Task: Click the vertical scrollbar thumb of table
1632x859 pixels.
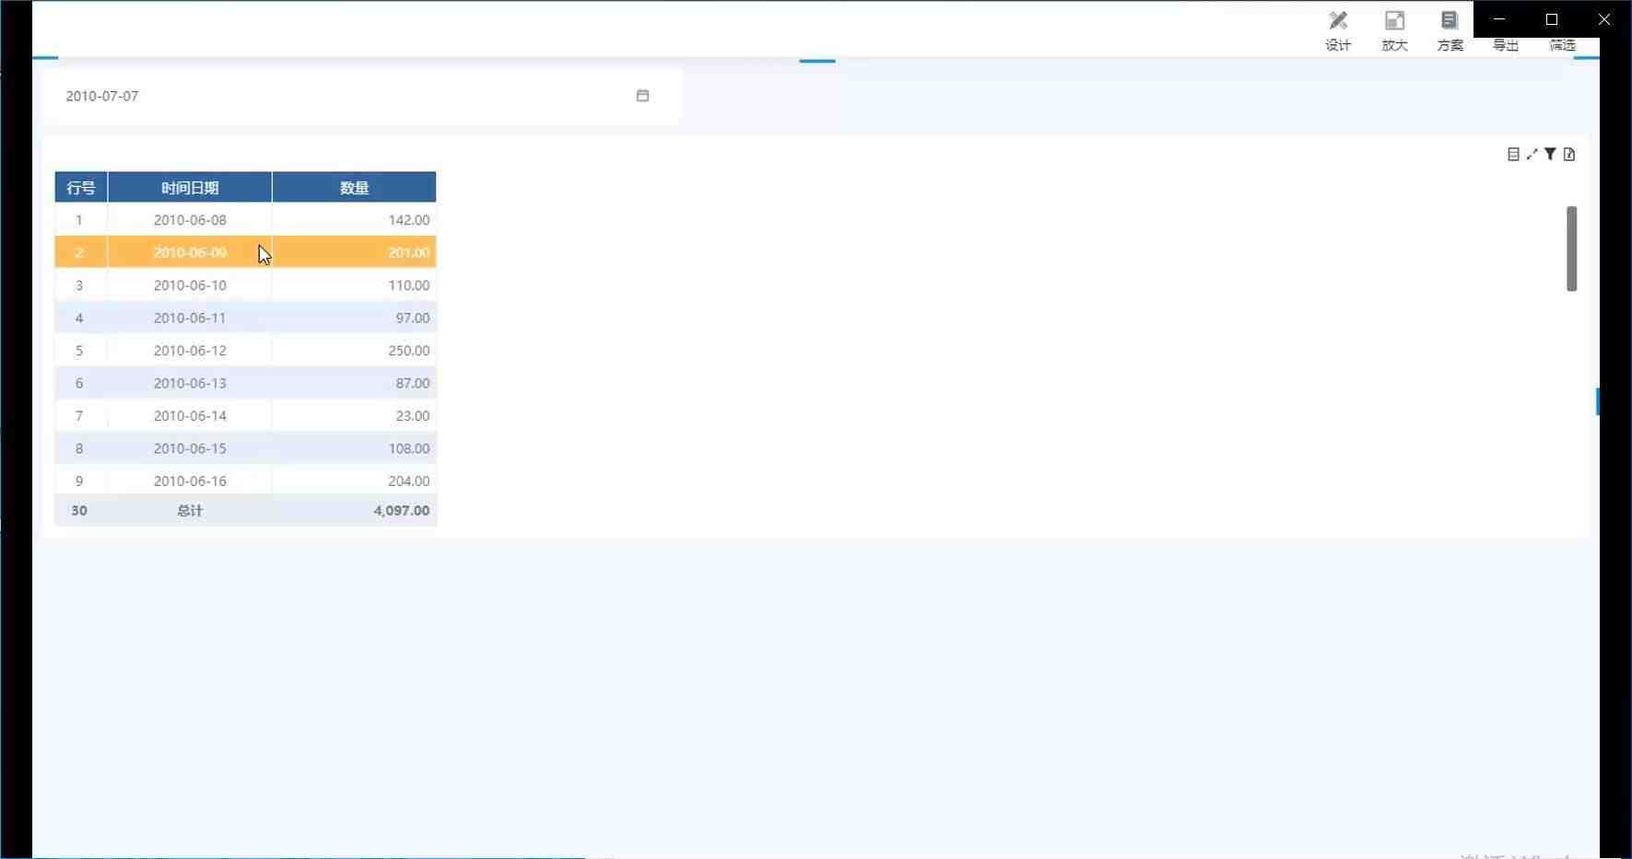Action: click(1571, 249)
